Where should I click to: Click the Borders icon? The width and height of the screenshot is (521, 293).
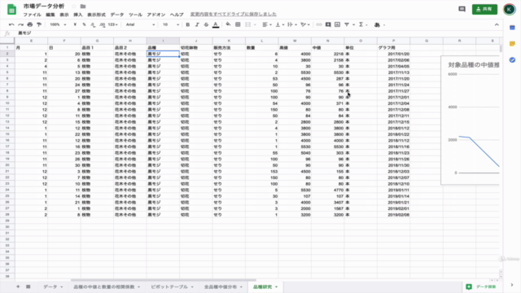point(238,24)
